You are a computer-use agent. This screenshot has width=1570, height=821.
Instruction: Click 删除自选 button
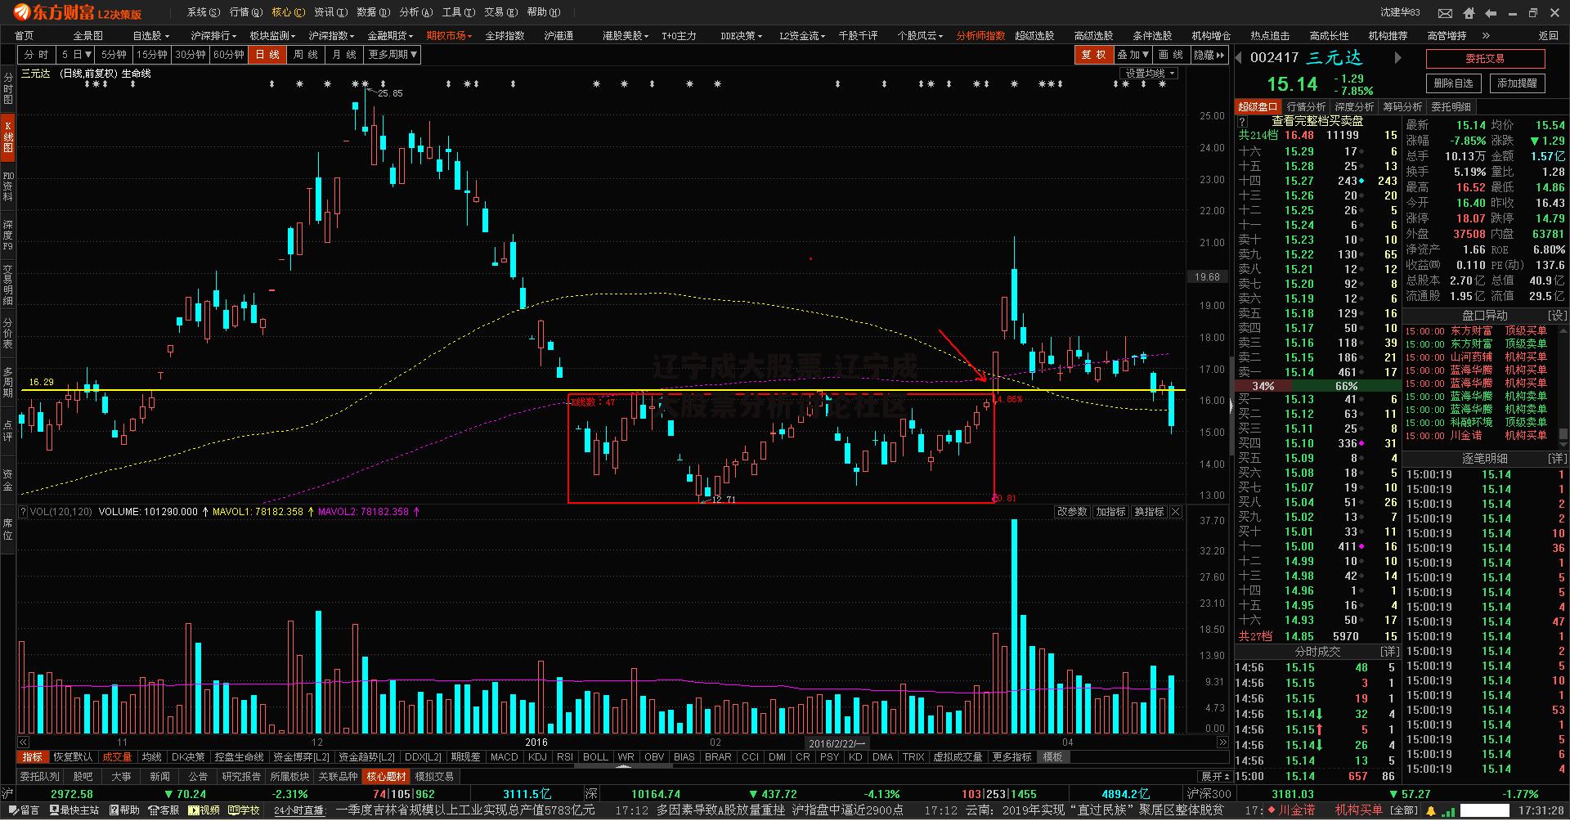coord(1453,83)
